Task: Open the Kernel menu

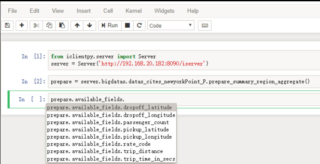Action: 134,11
